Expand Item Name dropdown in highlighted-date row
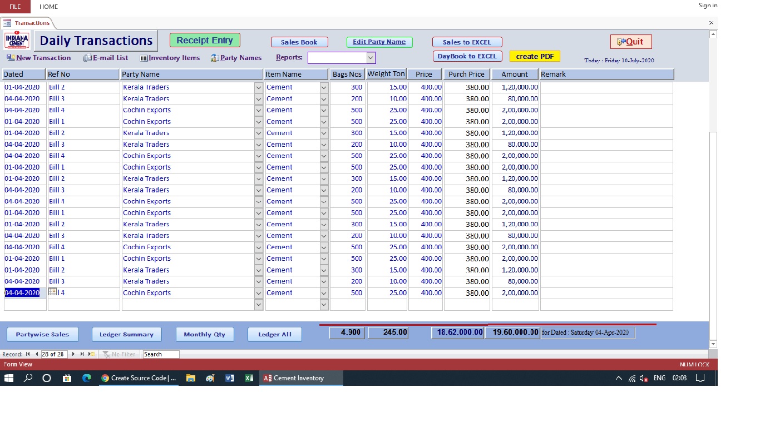 click(324, 293)
